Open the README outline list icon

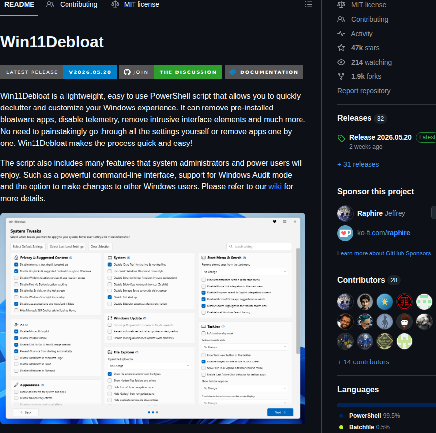[x=308, y=5]
